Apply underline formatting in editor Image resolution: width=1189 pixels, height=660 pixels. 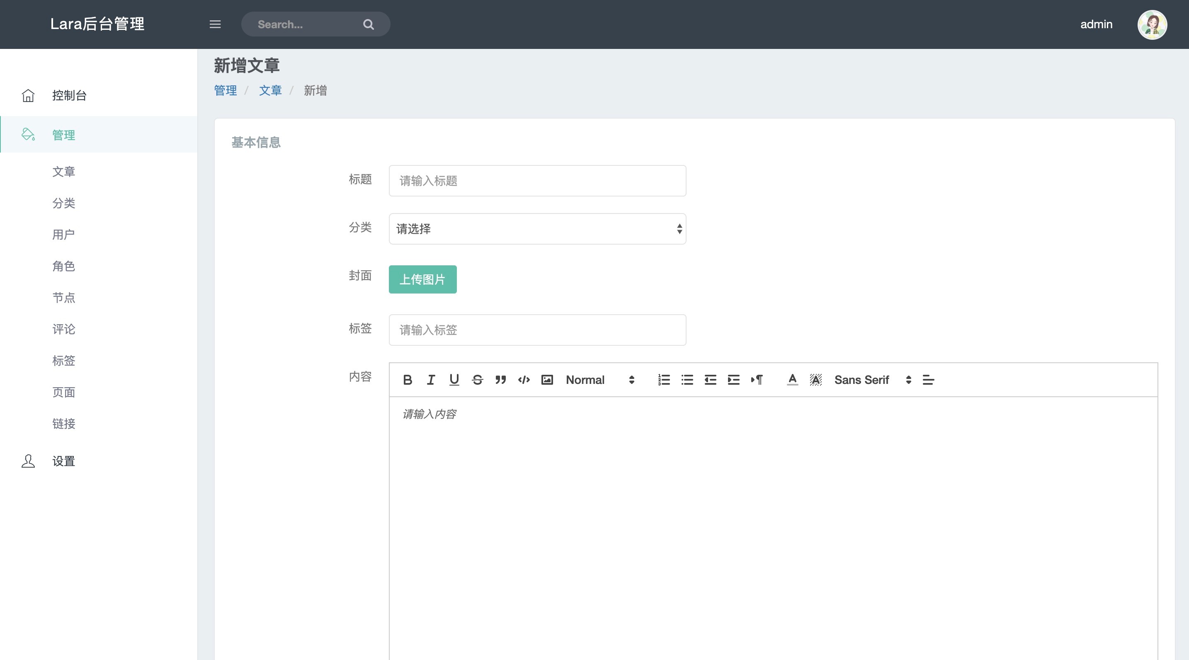click(454, 380)
